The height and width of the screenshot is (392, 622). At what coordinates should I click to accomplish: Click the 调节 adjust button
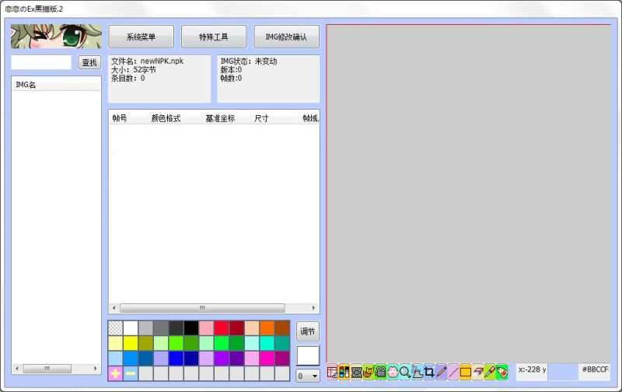coord(307,331)
